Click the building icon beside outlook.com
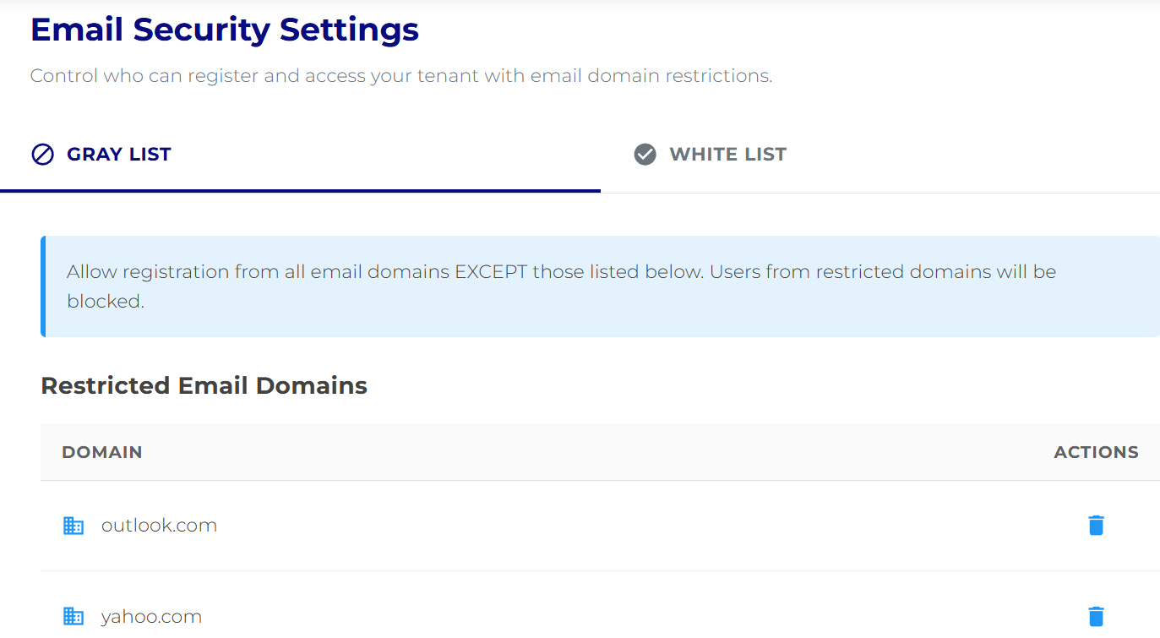 pos(74,525)
